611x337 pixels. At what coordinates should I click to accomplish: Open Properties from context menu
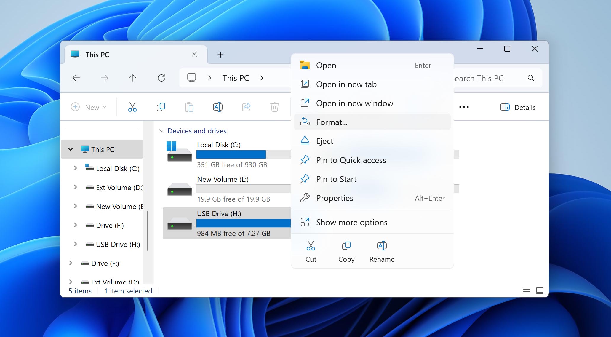[x=372, y=198]
